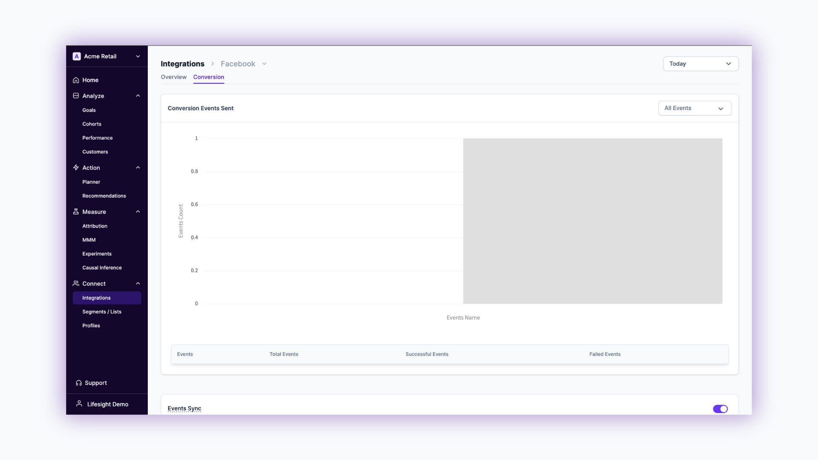Click the Acme Retail logo badge
The image size is (818, 460).
(77, 56)
